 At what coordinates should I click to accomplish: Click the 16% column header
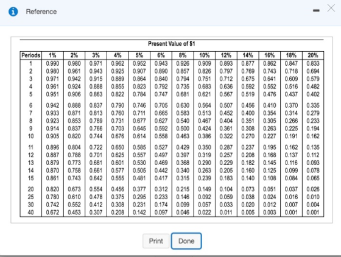[270, 55]
